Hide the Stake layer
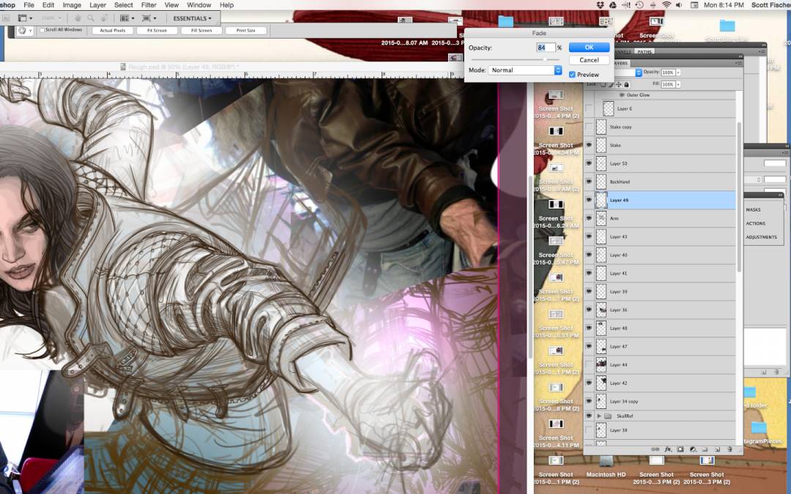The image size is (791, 494). [x=589, y=145]
